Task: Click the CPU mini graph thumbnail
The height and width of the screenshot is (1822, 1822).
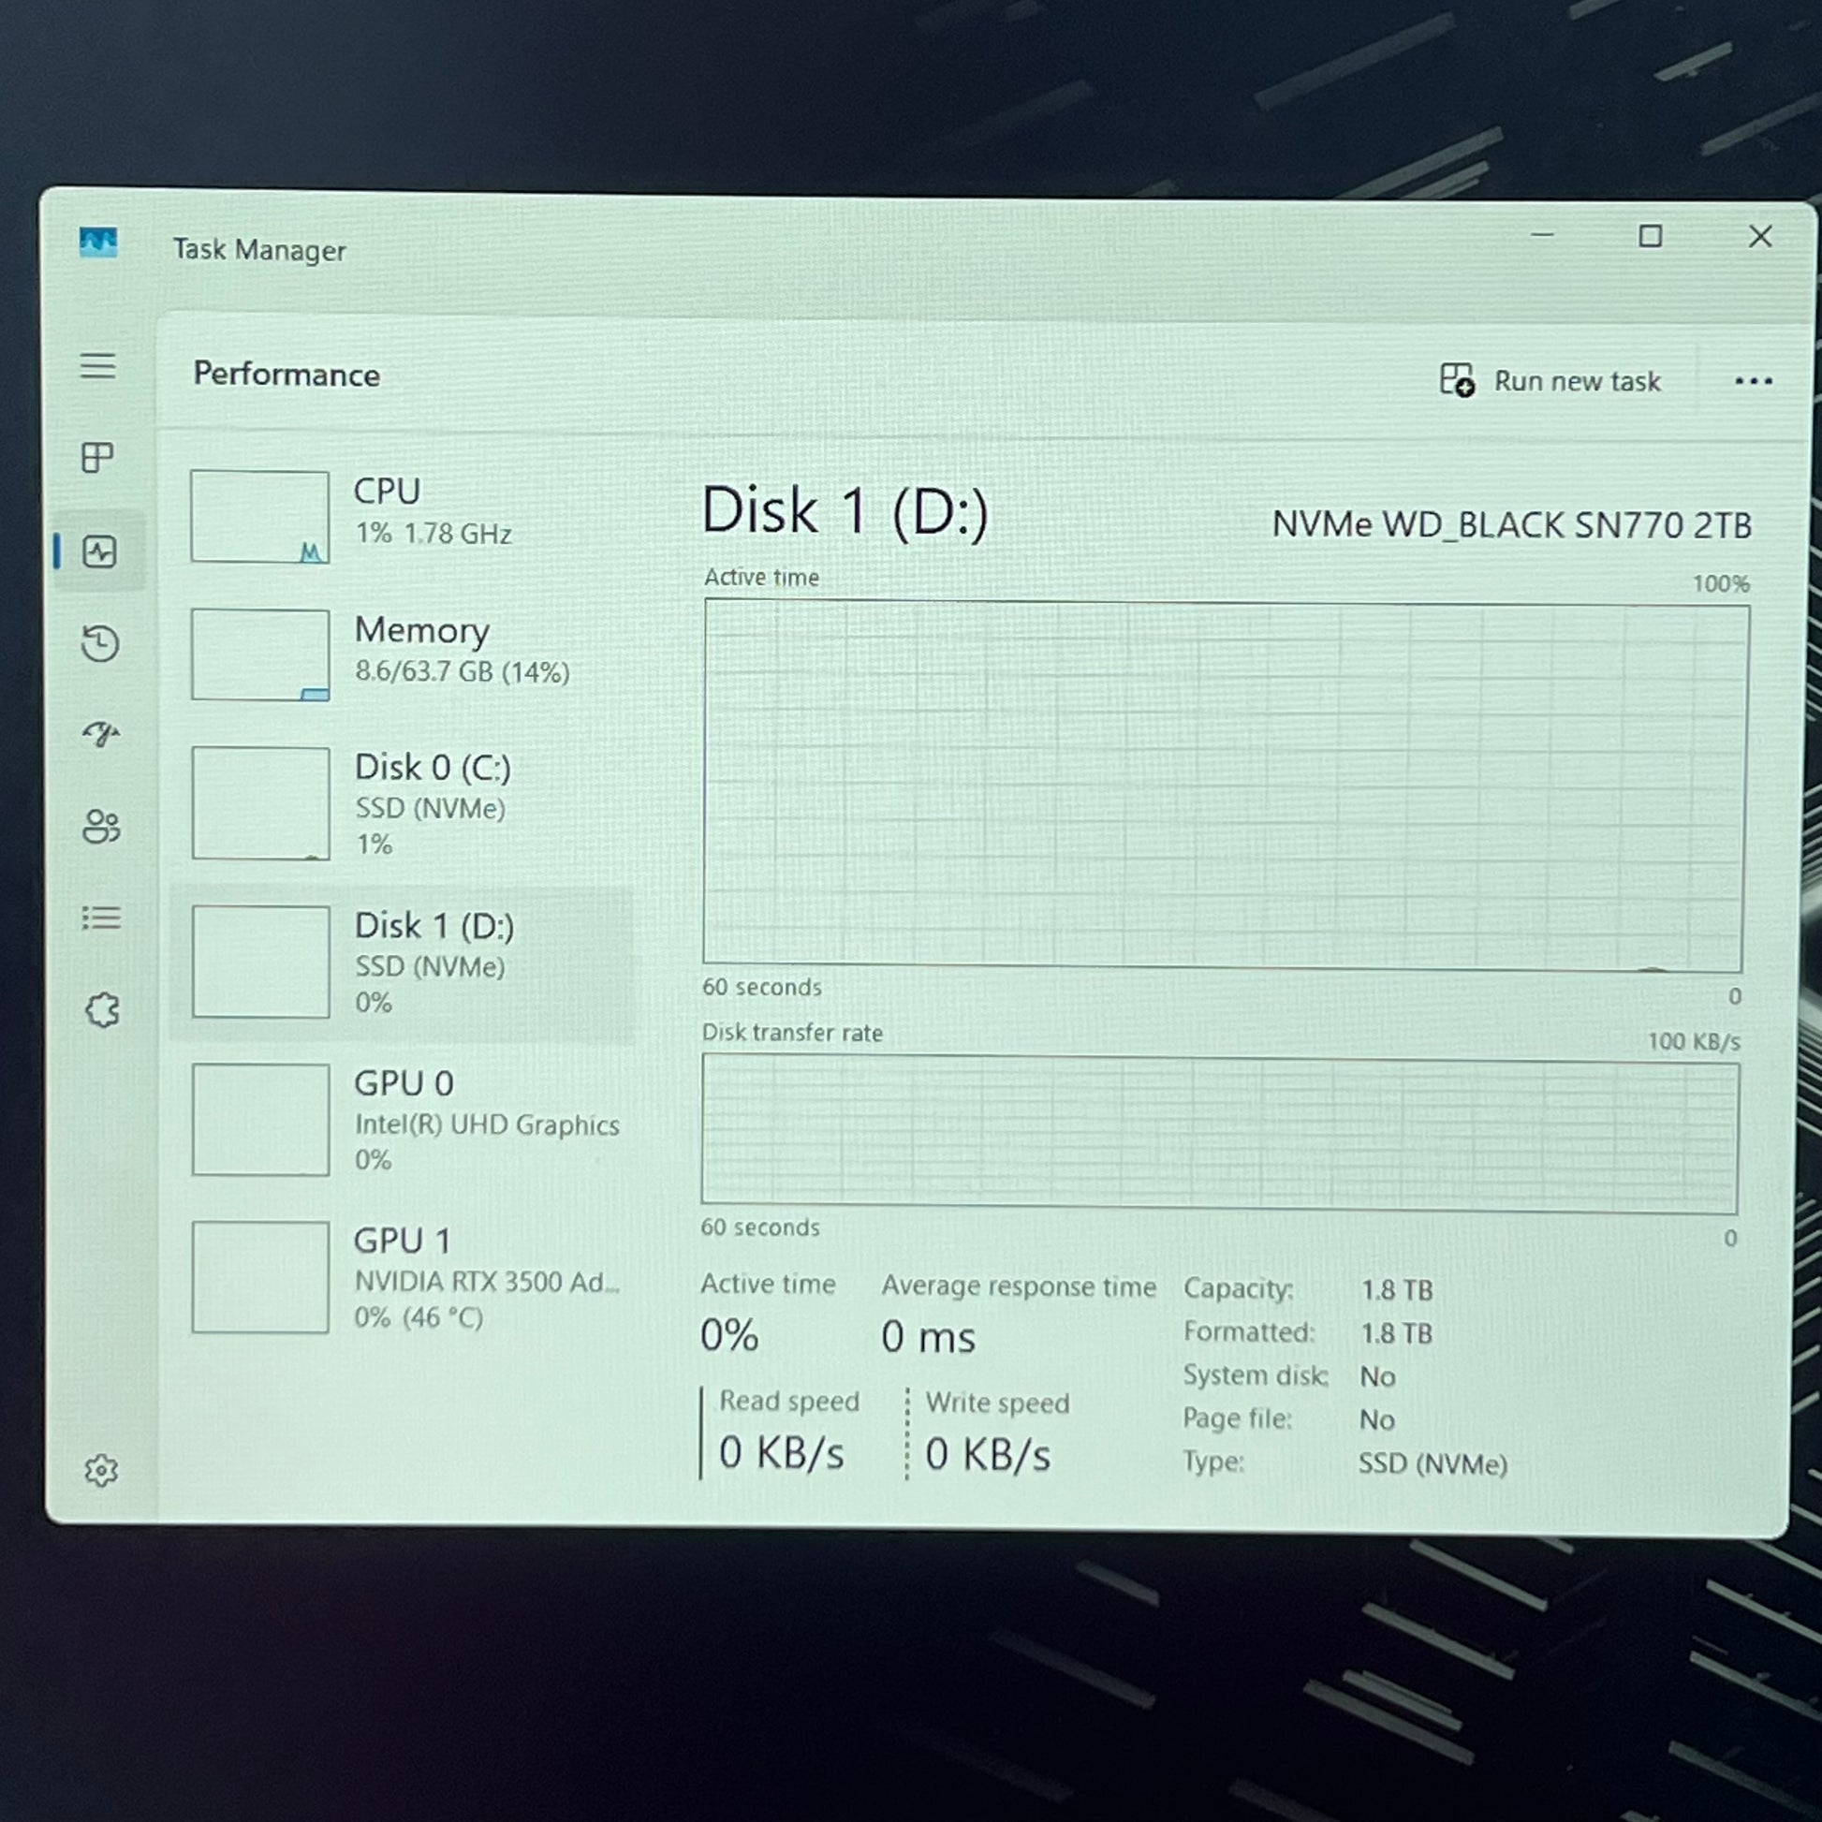Action: (x=260, y=517)
